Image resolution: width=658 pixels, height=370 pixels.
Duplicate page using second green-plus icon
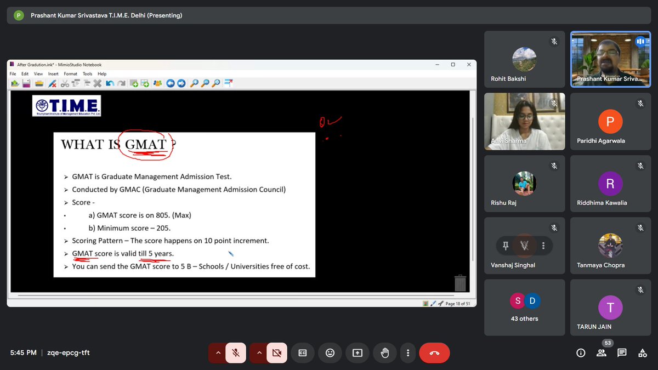pos(145,83)
